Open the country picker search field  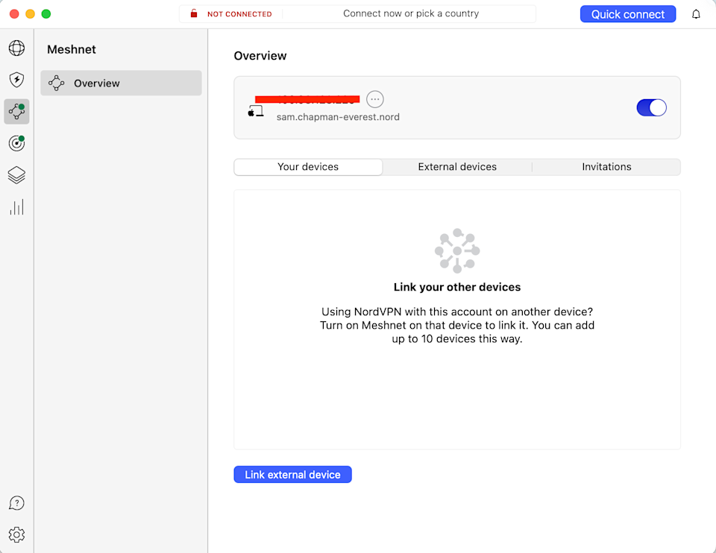(x=410, y=13)
